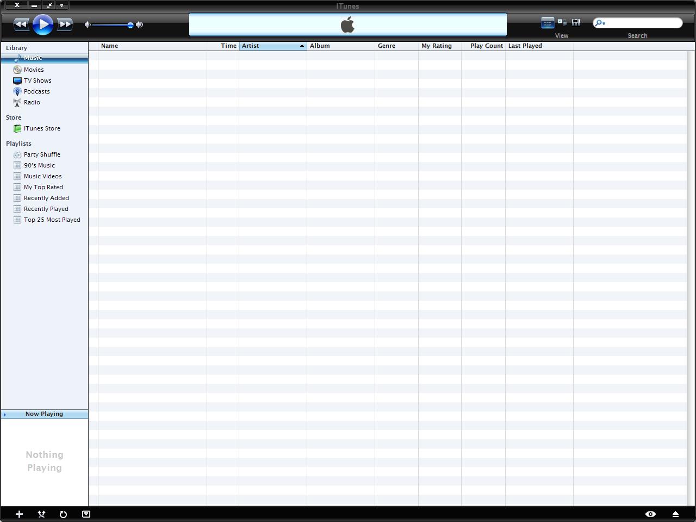Skip ahead with the fast-forward button
This screenshot has width=696, height=522.
(65, 24)
